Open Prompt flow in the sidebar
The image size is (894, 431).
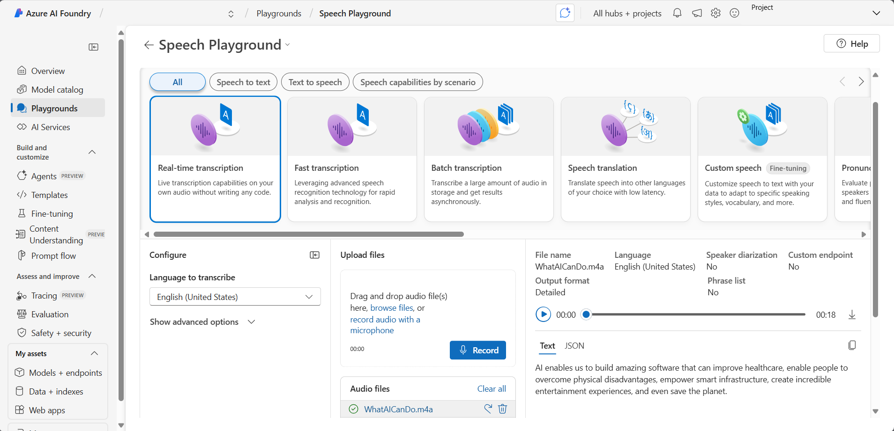(58, 256)
